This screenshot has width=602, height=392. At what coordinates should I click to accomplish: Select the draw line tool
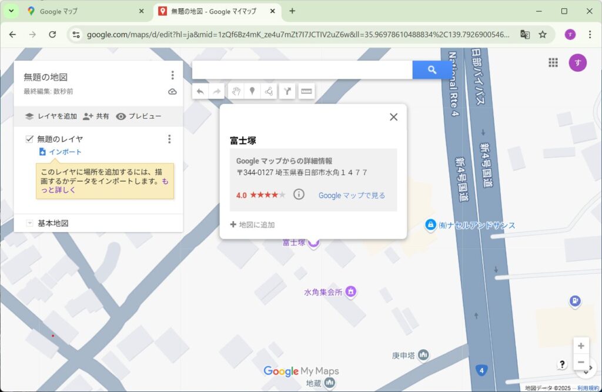click(269, 91)
